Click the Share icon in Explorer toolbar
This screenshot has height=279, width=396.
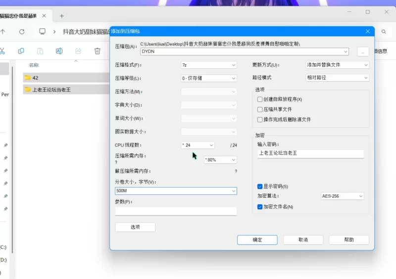[x=78, y=51]
